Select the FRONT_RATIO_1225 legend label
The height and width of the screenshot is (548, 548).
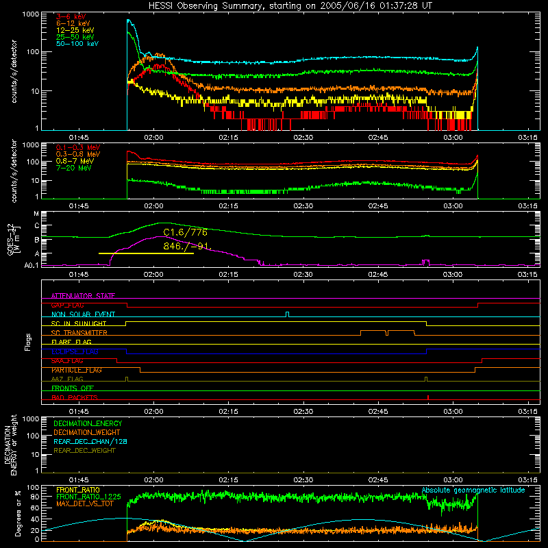88,497
